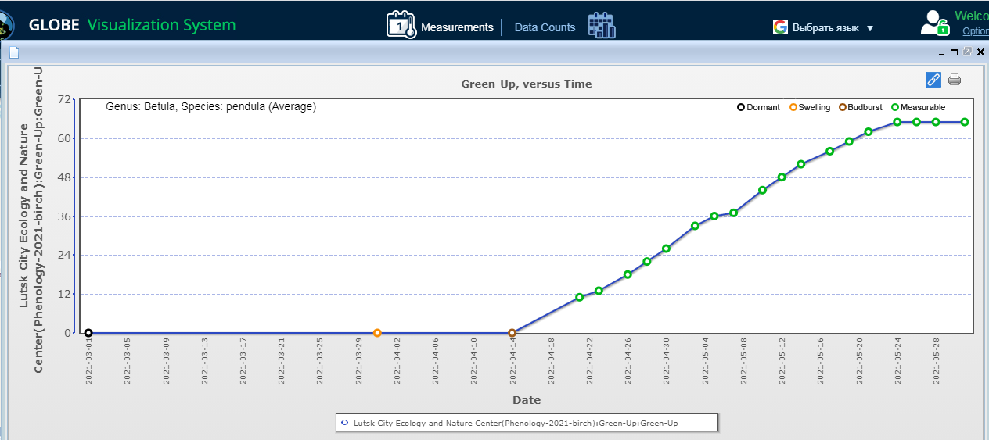Switch to the Data Counts tab
989x440 pixels.
pyautogui.click(x=545, y=27)
